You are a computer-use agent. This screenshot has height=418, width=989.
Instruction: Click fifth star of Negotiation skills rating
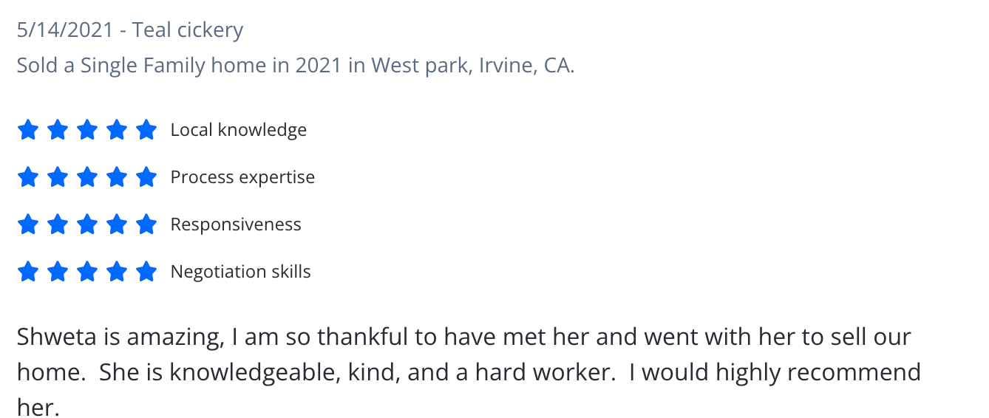[146, 272]
